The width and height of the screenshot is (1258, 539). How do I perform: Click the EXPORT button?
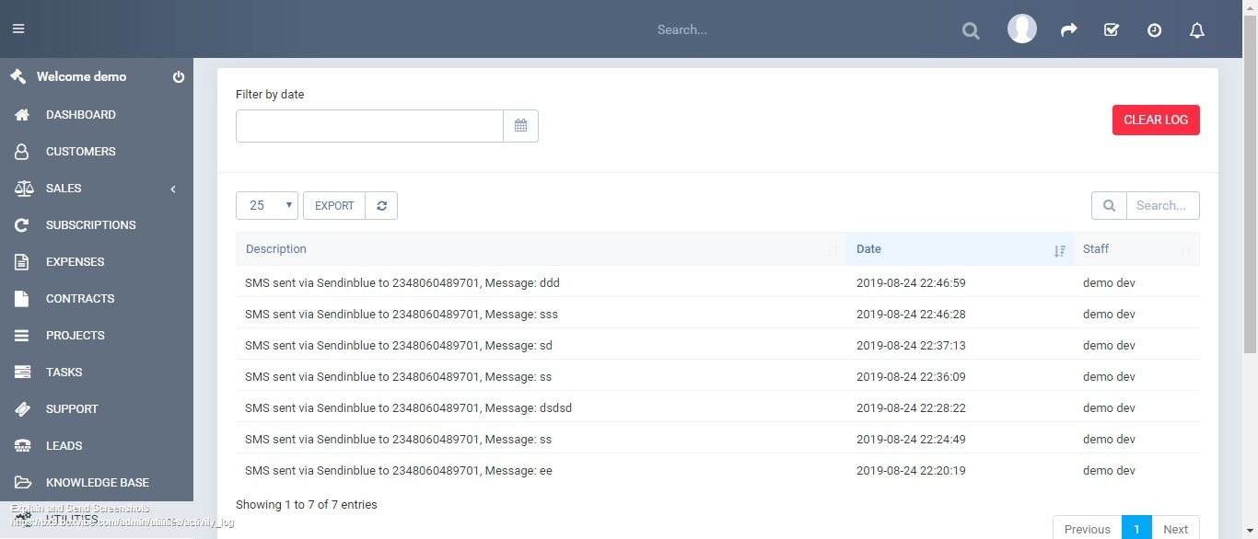(x=334, y=205)
